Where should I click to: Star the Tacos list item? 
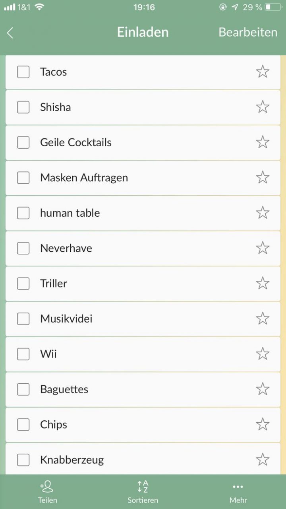click(263, 72)
